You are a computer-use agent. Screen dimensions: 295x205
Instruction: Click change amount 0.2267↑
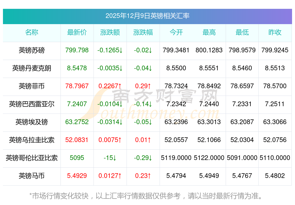pyautogui.click(x=110, y=86)
